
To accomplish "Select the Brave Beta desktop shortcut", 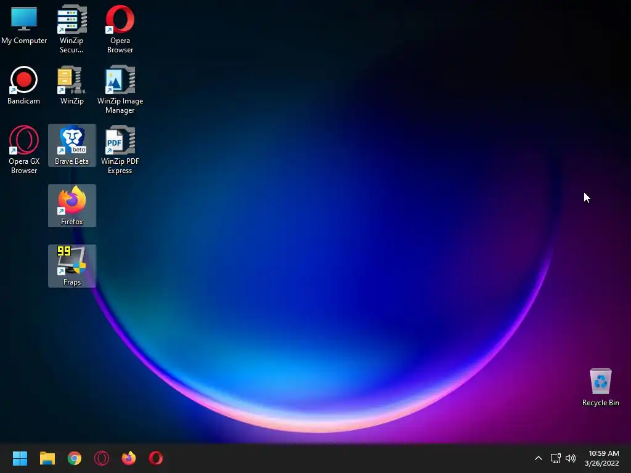I will (72, 145).
